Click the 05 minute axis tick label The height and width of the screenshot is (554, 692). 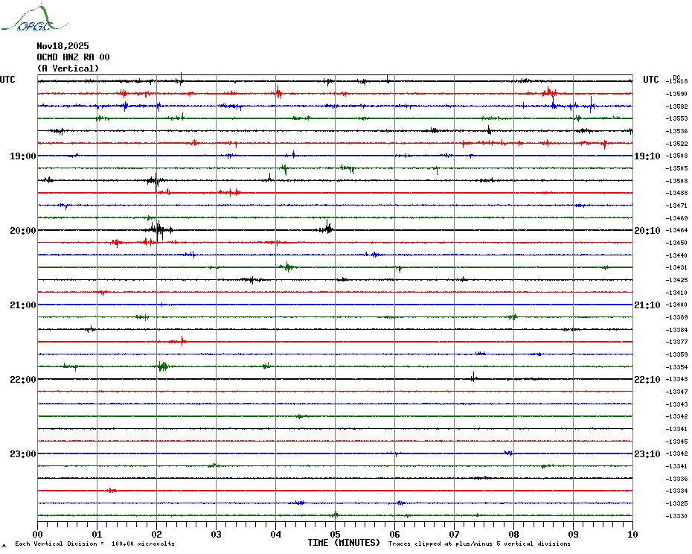point(335,534)
